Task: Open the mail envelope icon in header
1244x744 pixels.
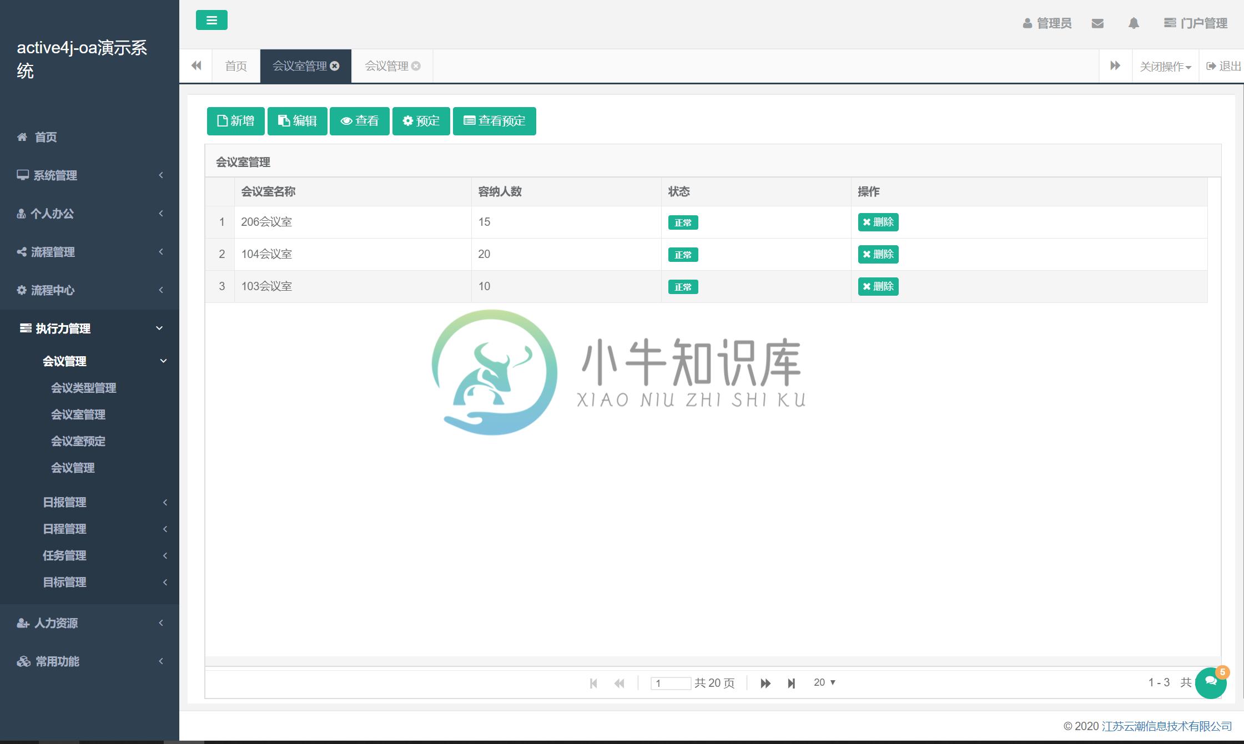Action: click(x=1097, y=23)
